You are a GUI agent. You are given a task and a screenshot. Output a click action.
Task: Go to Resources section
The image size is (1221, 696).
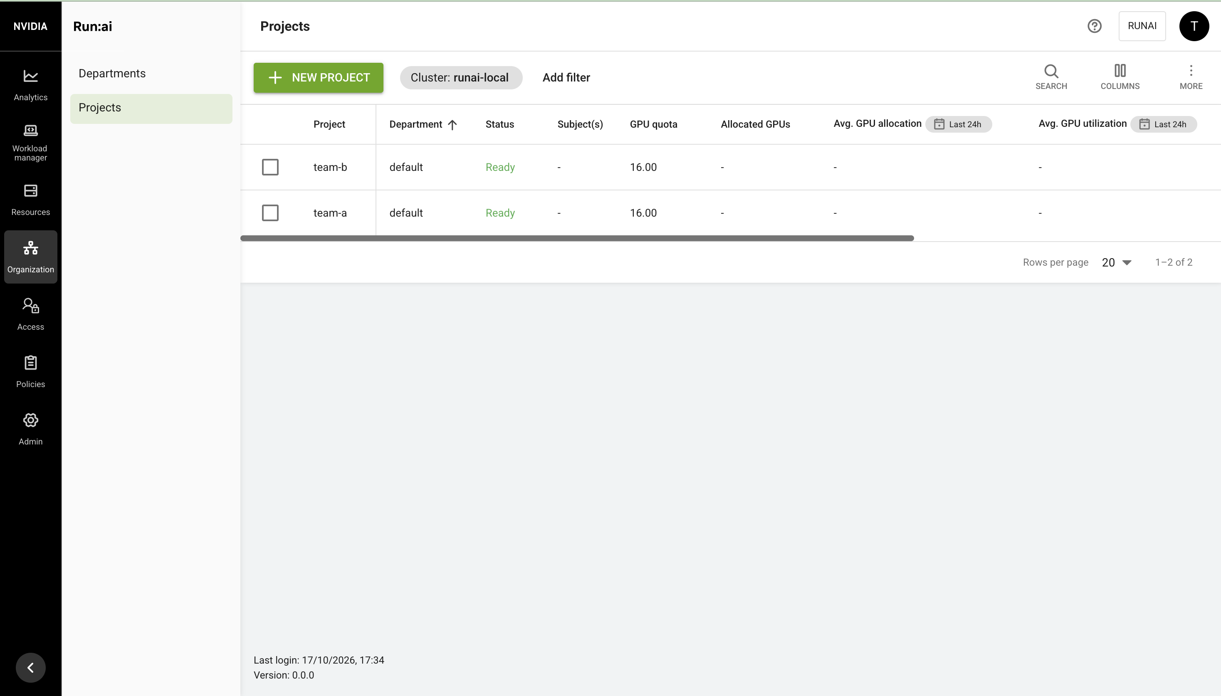point(31,200)
